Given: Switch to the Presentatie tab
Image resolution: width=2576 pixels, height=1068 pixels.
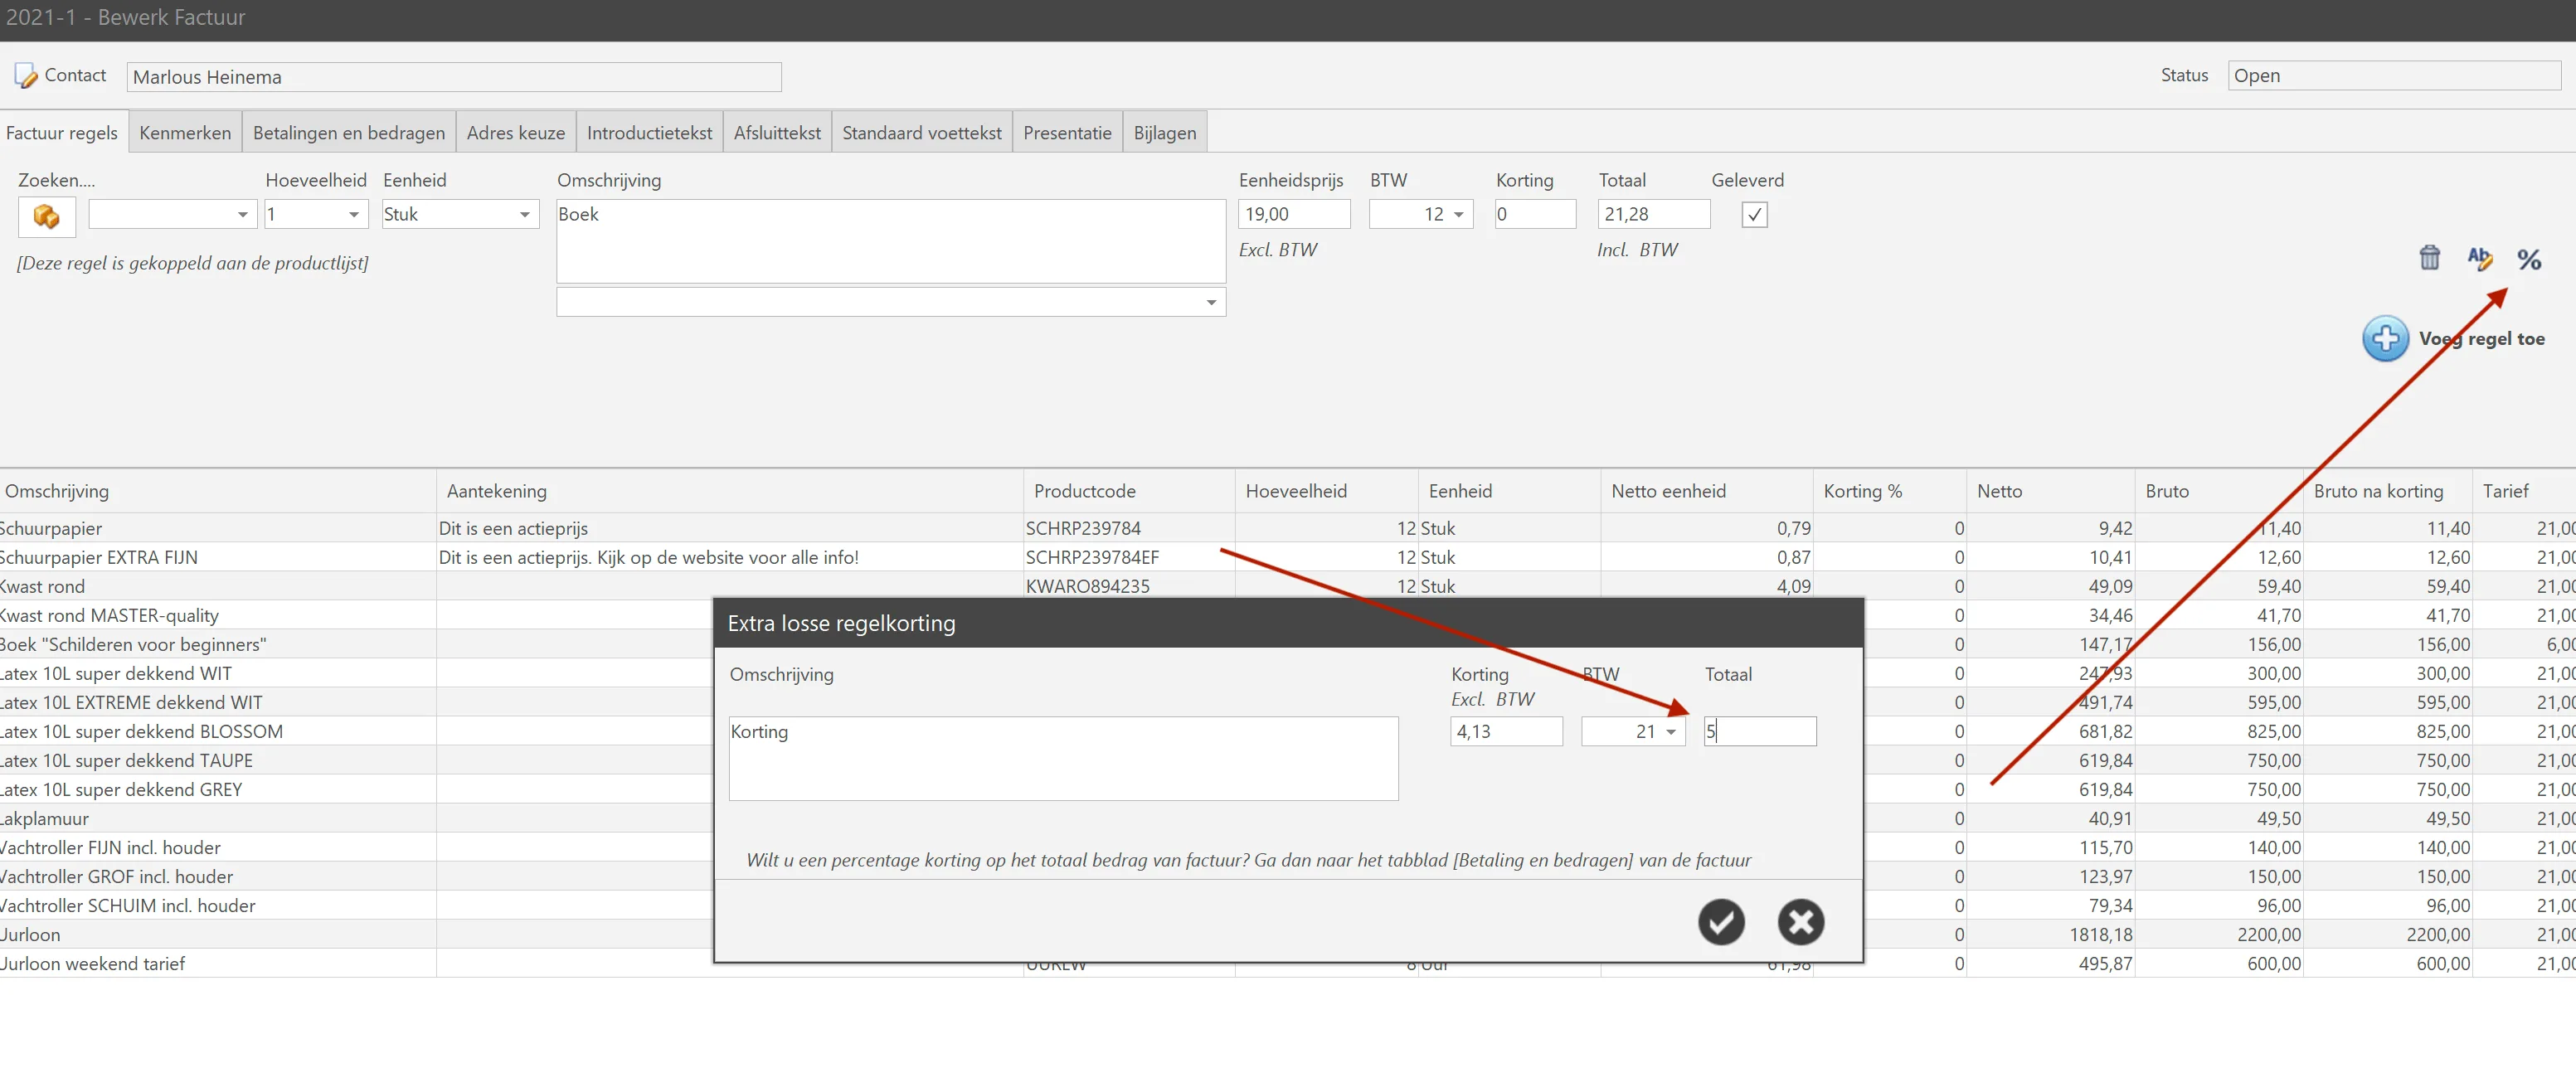Looking at the screenshot, I should click(1067, 133).
